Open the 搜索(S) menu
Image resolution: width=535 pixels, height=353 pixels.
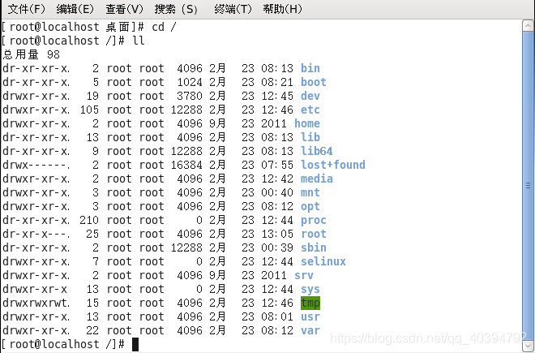point(176,9)
